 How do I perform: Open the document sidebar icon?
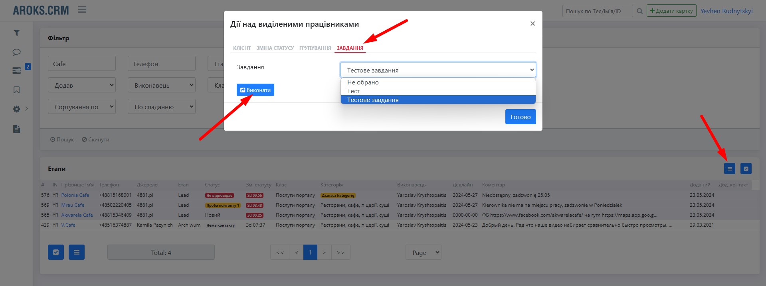(16, 129)
